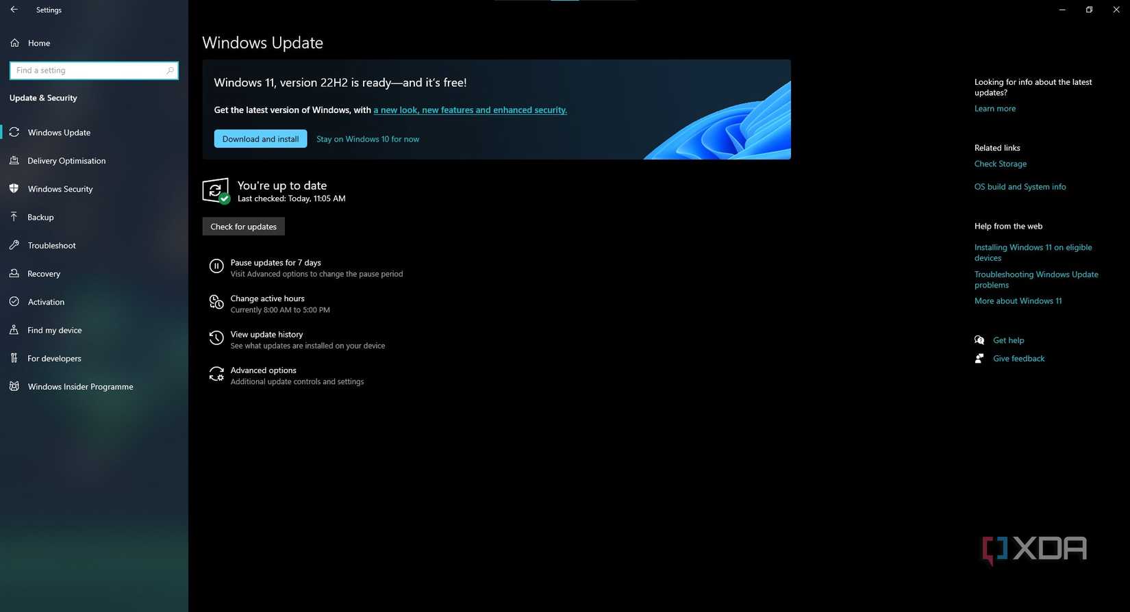The width and height of the screenshot is (1130, 612).
Task: Click in the Find a setting field
Action: point(94,71)
